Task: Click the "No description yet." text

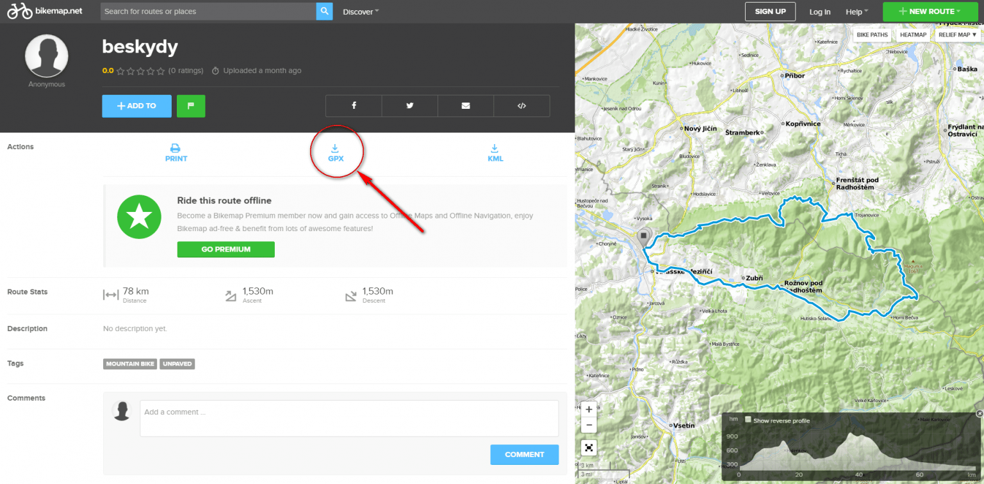Action: [x=135, y=328]
